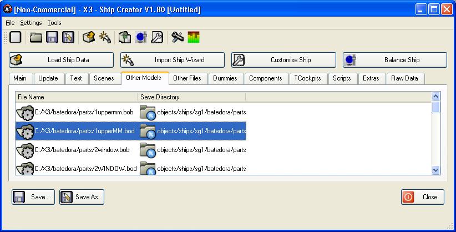This screenshot has height=232, width=456.
Task: Sort by the Save Directory column header
Action: tap(191, 97)
